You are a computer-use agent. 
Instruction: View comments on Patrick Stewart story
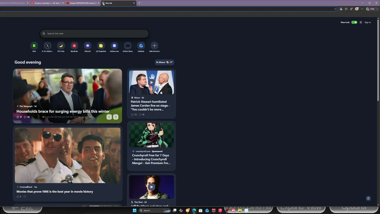(x=142, y=114)
